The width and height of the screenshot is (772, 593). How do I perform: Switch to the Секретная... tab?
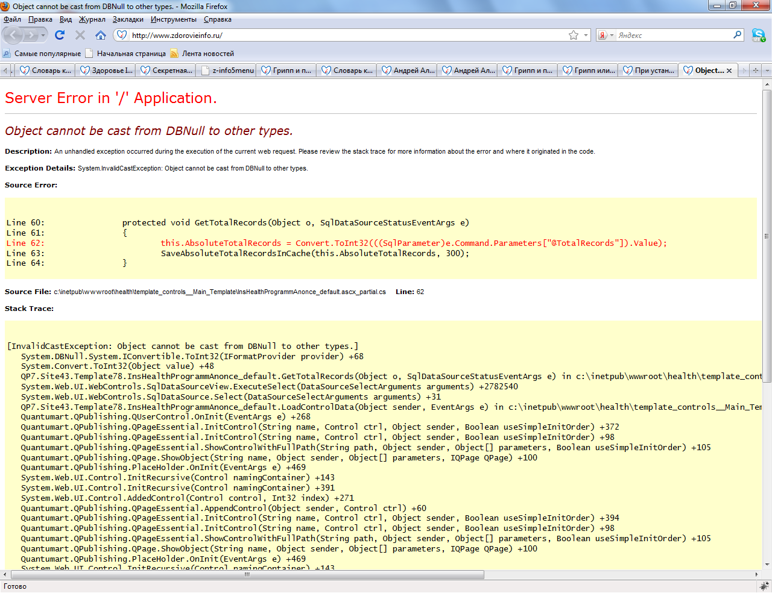166,71
